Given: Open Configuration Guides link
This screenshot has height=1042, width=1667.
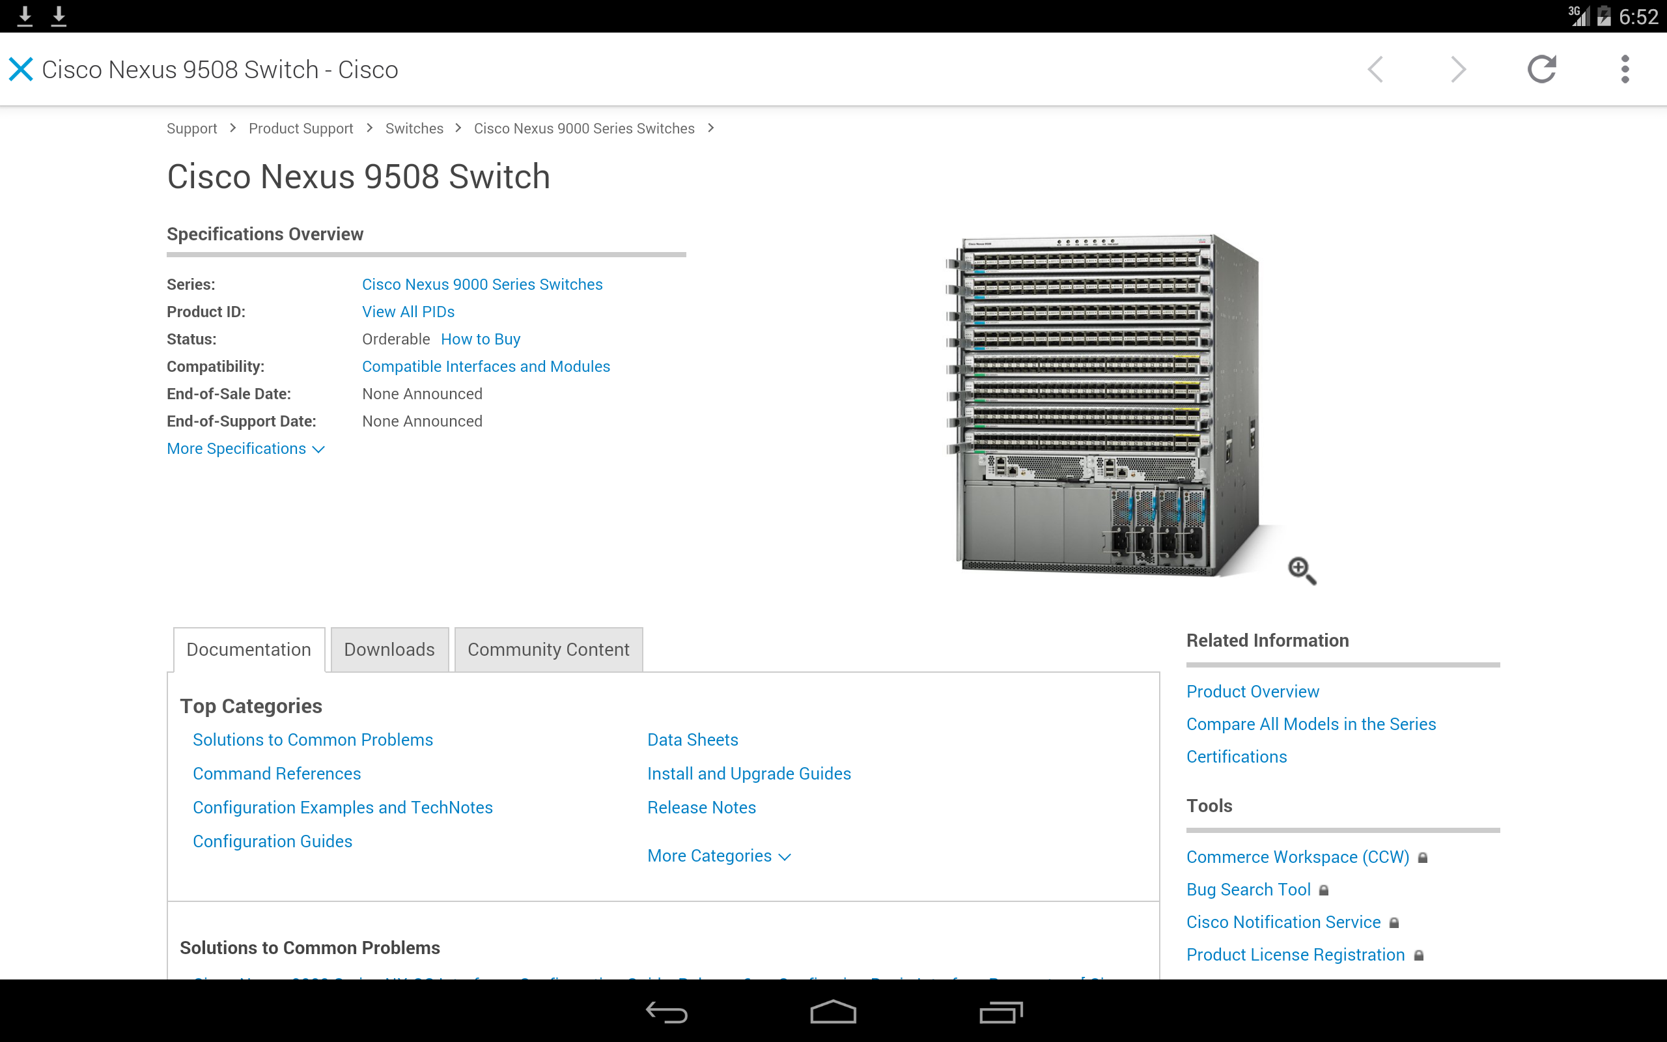Looking at the screenshot, I should (272, 841).
